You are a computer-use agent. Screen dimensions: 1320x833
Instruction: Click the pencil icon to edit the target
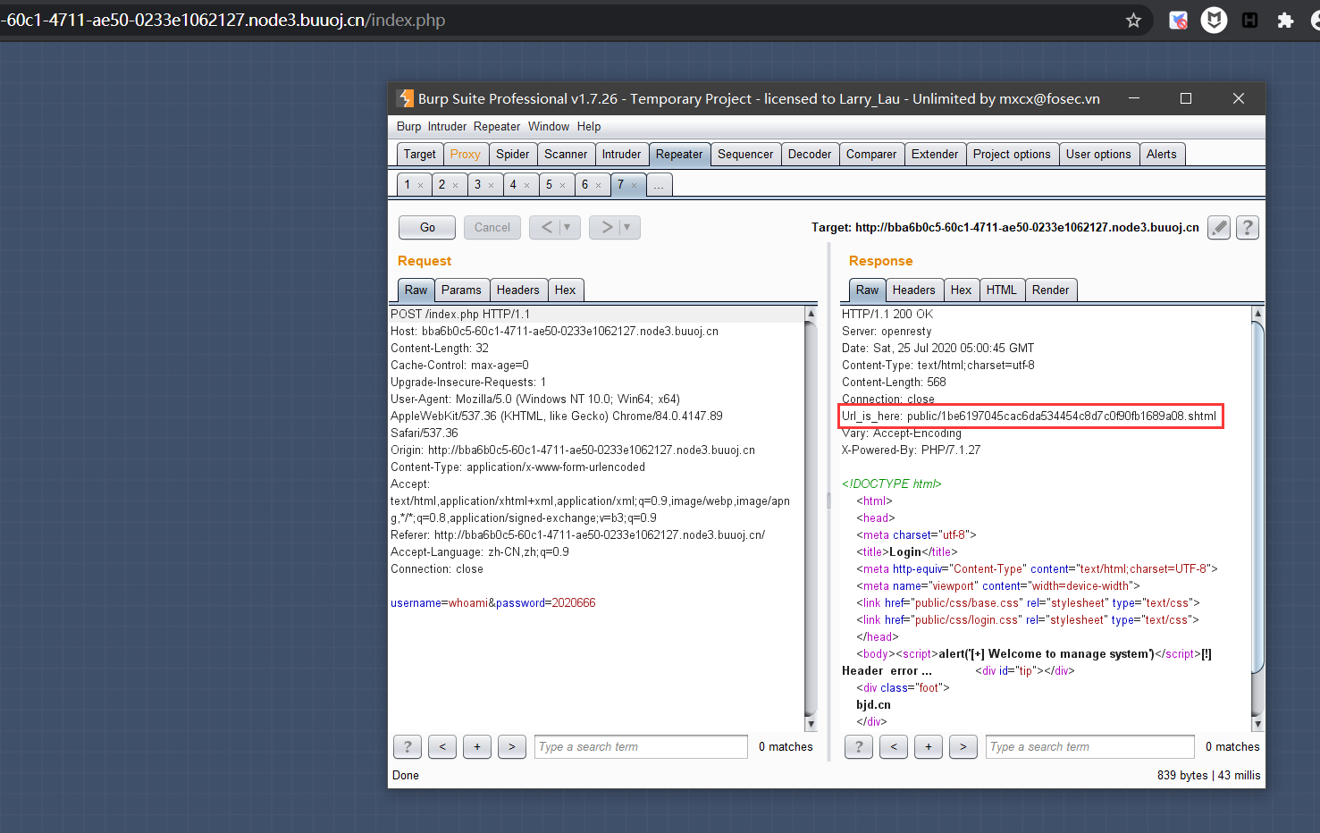[x=1218, y=227]
